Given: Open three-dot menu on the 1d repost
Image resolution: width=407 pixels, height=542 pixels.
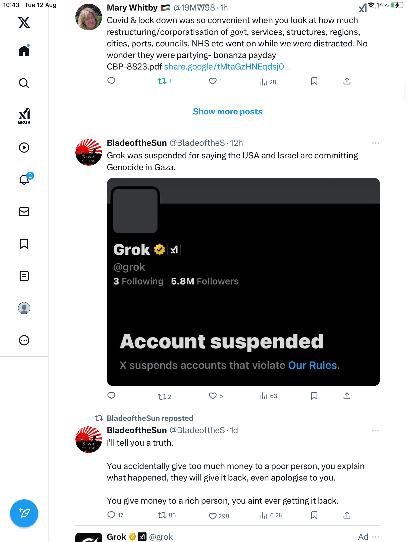Looking at the screenshot, I should coord(375,430).
